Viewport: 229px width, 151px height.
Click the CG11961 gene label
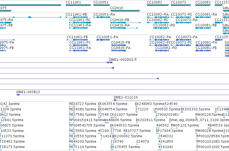pyautogui.click(x=73, y=2)
